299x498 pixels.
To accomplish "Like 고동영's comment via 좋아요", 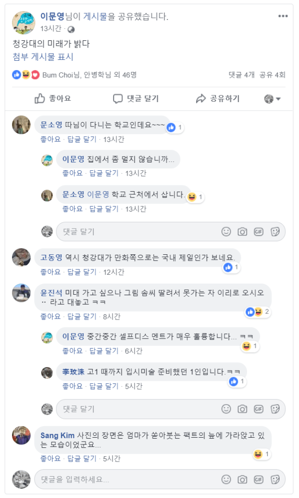I will point(50,272).
